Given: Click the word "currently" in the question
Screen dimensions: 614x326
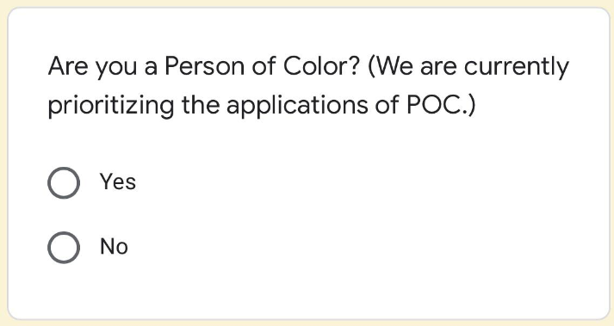Looking at the screenshot, I should pyautogui.click(x=517, y=67).
